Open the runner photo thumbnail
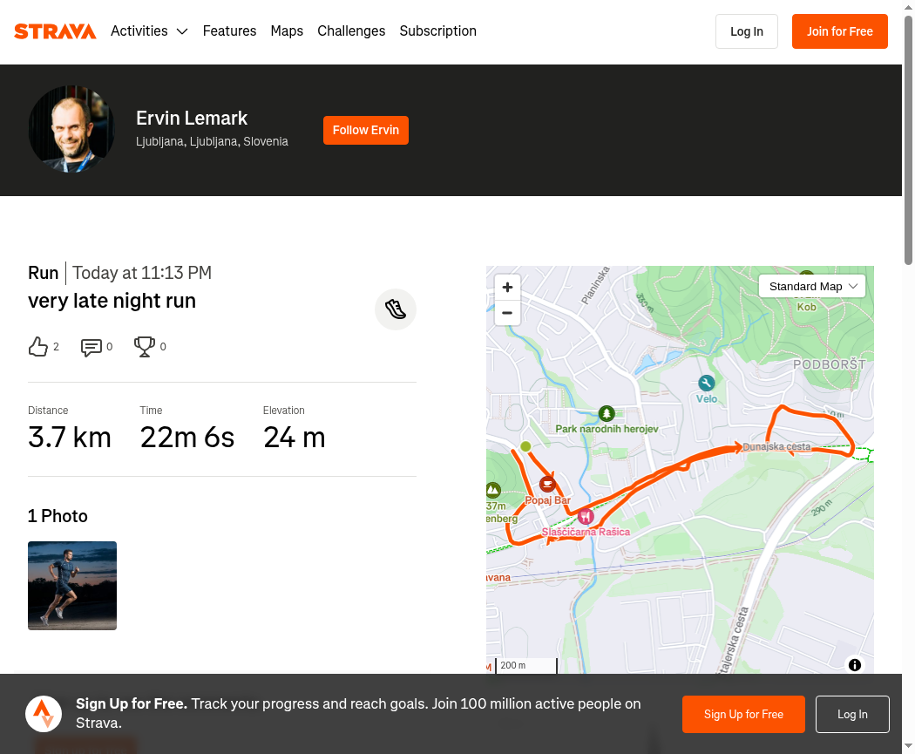This screenshot has height=754, width=915. pyautogui.click(x=72, y=586)
